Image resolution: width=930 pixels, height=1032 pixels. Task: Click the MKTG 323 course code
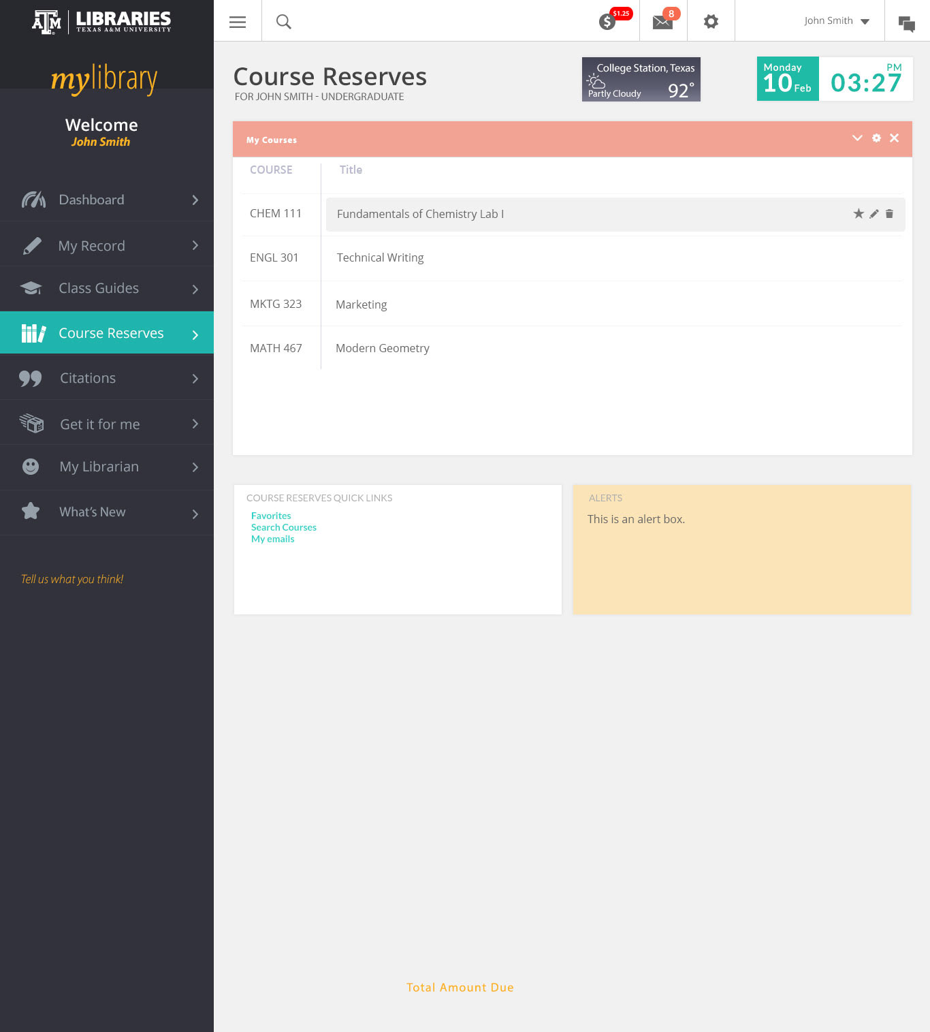(276, 304)
